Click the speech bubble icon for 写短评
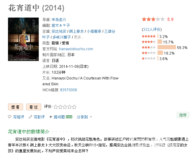195x159 pixels. 10,117
